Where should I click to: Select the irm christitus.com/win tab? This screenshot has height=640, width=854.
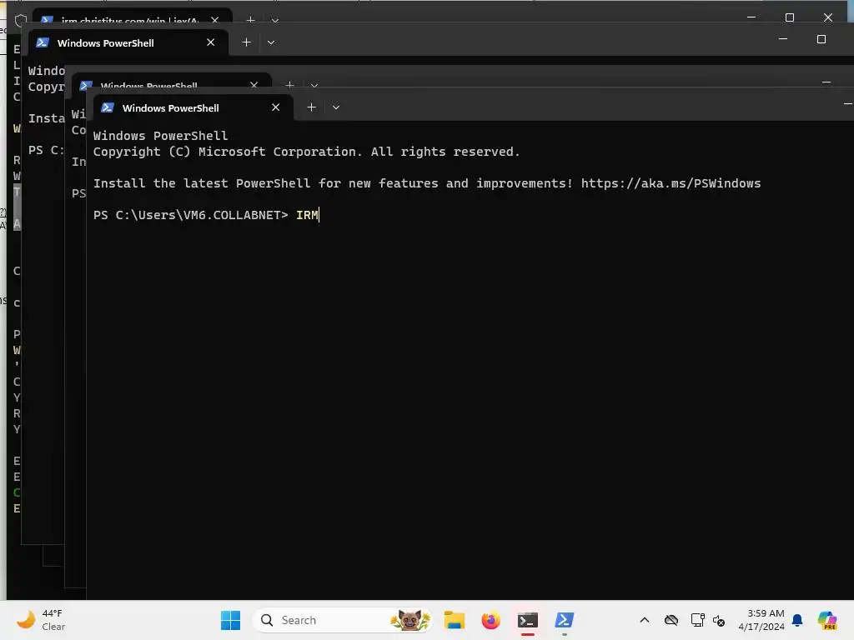(133, 17)
